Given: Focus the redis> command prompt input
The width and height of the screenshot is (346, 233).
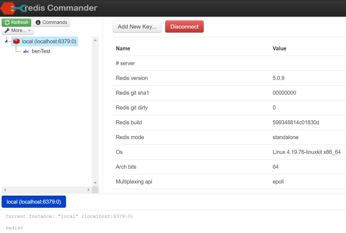Looking at the screenshot, I should [x=108, y=228].
